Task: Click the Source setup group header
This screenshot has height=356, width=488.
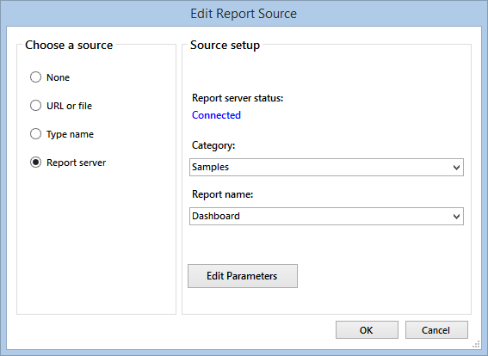Action: coord(225,46)
